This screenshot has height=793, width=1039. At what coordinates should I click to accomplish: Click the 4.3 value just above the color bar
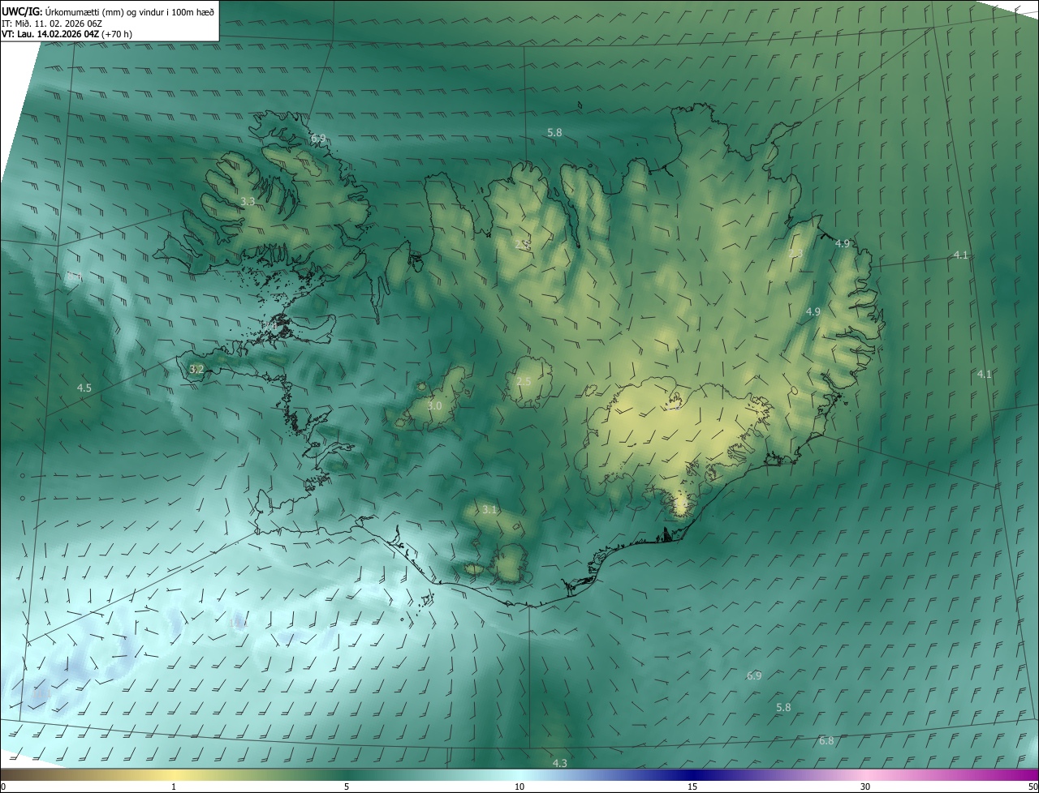pyautogui.click(x=560, y=764)
